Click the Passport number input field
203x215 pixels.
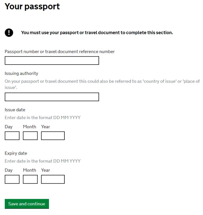pos(52,60)
